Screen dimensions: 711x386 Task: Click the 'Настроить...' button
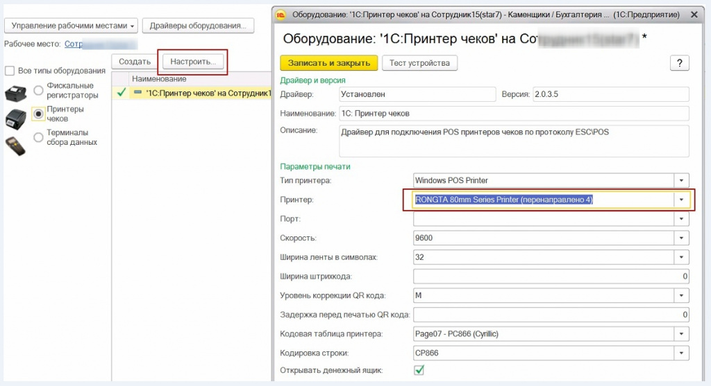click(x=193, y=62)
